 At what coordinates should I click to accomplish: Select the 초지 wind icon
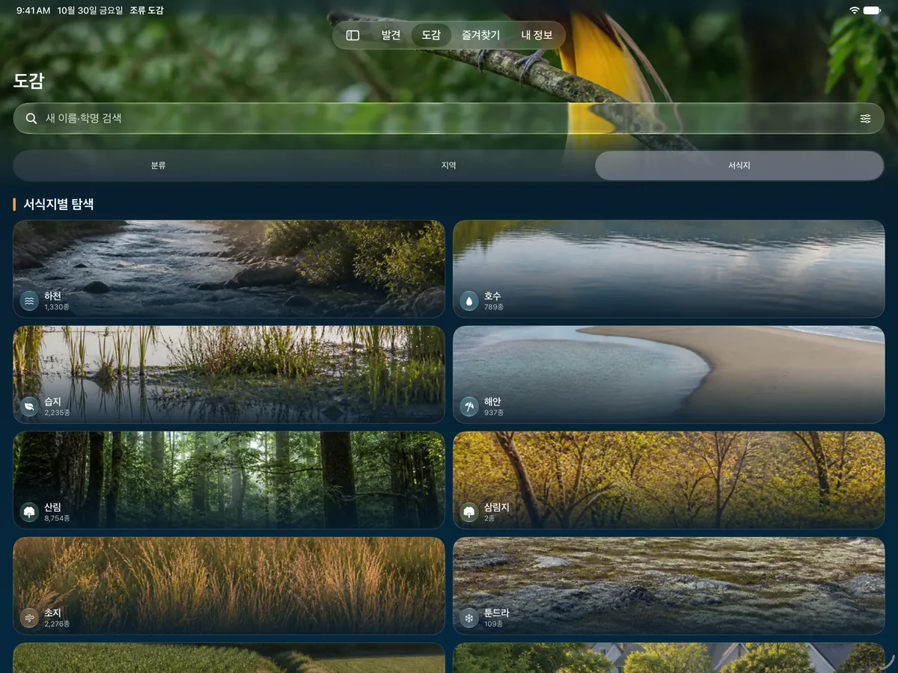(29, 618)
